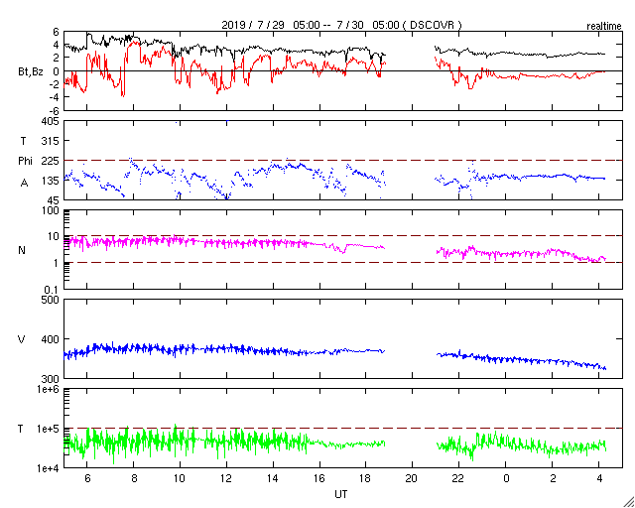Viewport: 635px width, 508px height.
Task: Click the "18" hour label on UT axis
Action: [x=366, y=478]
